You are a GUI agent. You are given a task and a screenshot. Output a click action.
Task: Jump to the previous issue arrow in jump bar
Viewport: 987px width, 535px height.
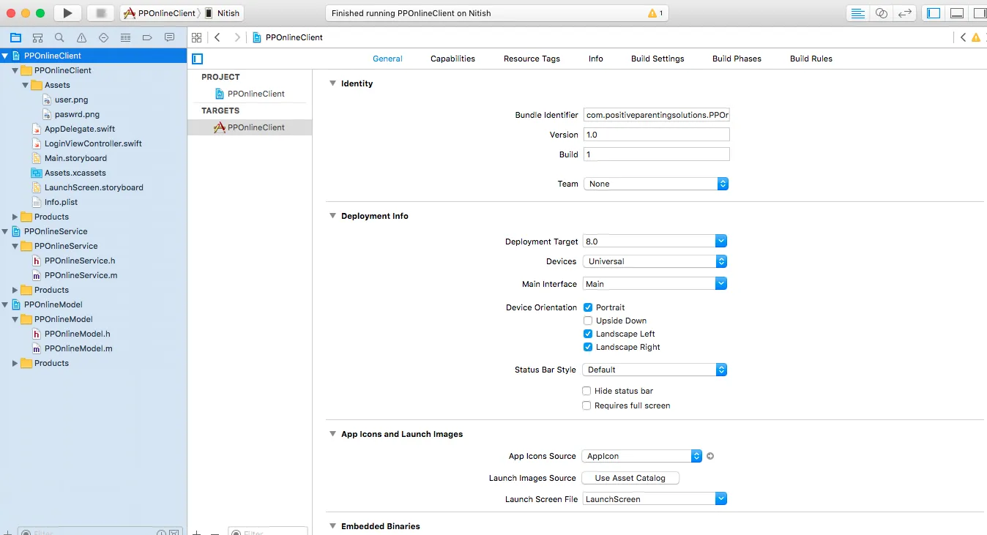pos(964,37)
